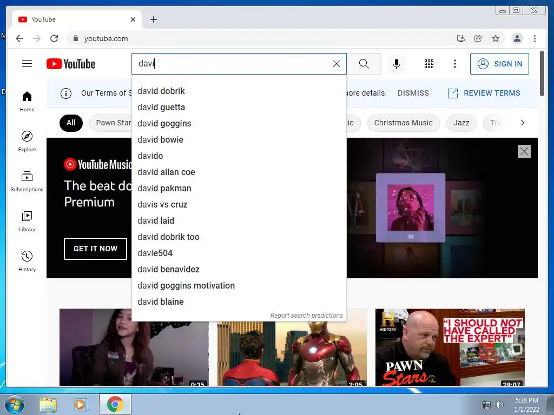The image size is (554, 415).
Task: Close the YouTube tab
Action: tap(133, 19)
